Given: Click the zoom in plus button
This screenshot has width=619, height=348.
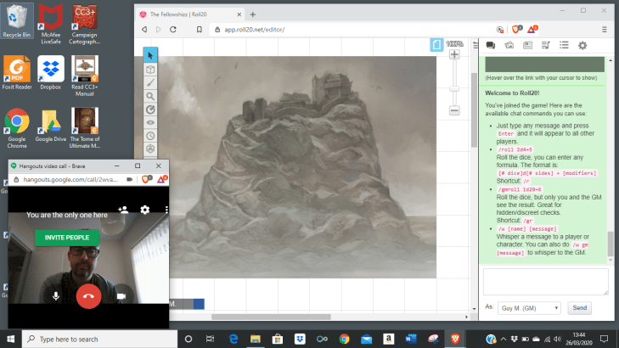Looking at the screenshot, I should click(x=454, y=55).
